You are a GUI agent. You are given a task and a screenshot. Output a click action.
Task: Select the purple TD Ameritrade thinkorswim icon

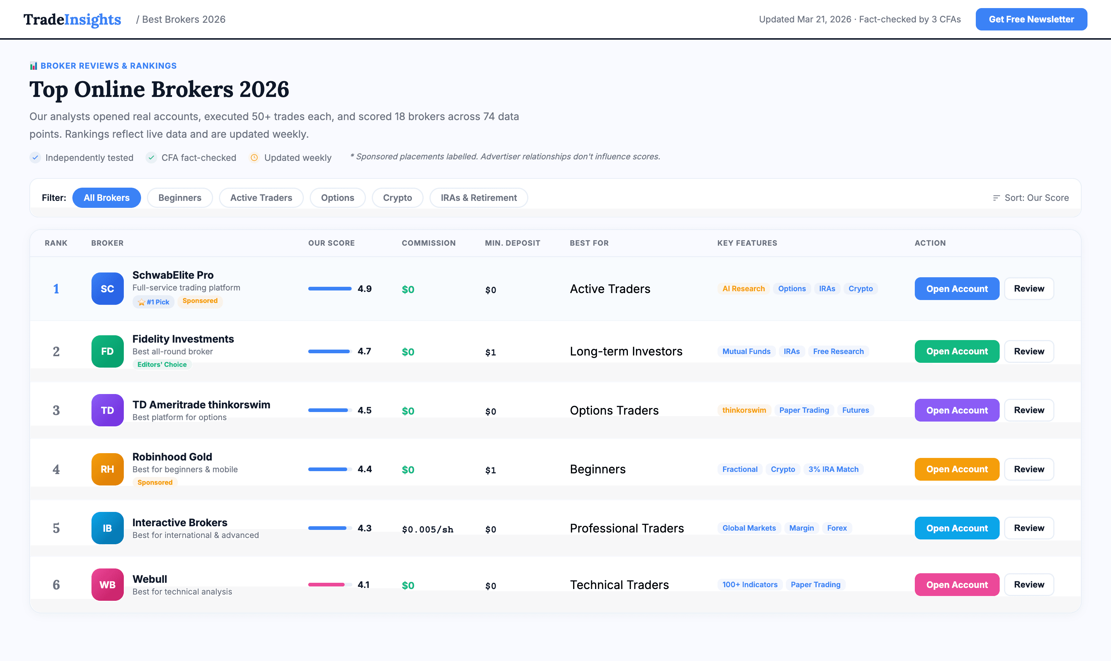(107, 410)
